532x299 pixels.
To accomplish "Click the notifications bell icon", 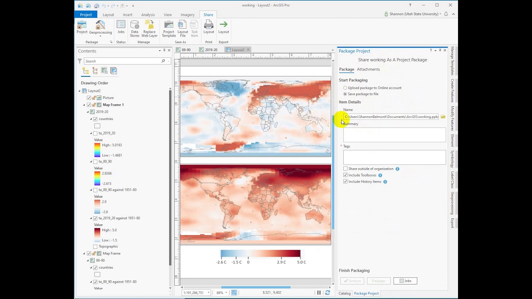I will [x=446, y=14].
